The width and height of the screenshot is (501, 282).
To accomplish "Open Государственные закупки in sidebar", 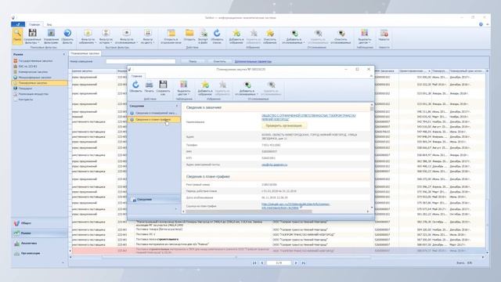I will pos(35,61).
